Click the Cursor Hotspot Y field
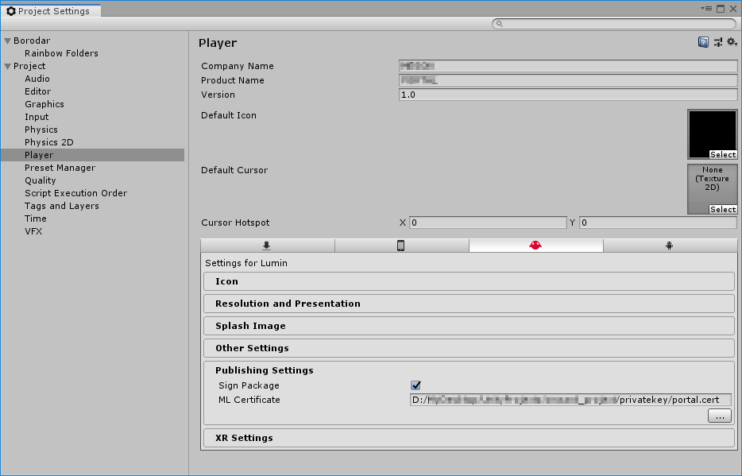742x476 pixels. coord(659,223)
